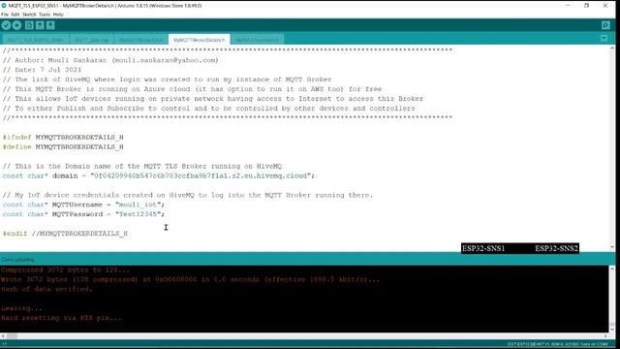620x349 pixels.
Task: Switch to the last tab right of MyMQTTBrokerDetails.h
Action: pos(257,40)
